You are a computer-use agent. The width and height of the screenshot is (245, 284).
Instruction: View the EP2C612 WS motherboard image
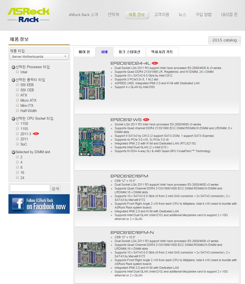pyautogui.click(x=92, y=141)
